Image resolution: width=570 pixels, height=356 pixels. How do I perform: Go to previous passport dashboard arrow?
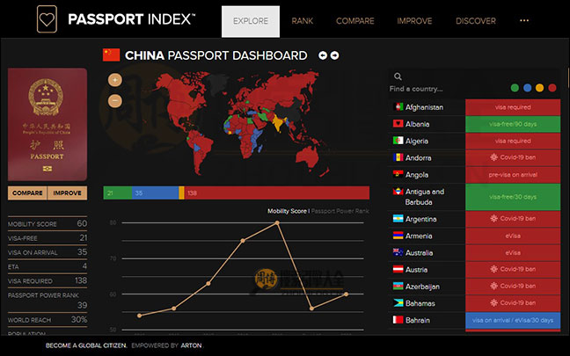[323, 55]
